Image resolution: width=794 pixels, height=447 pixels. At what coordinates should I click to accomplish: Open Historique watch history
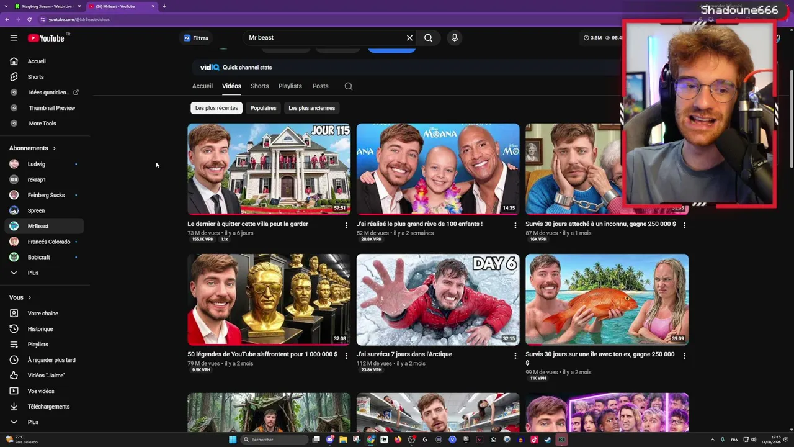click(x=45, y=329)
